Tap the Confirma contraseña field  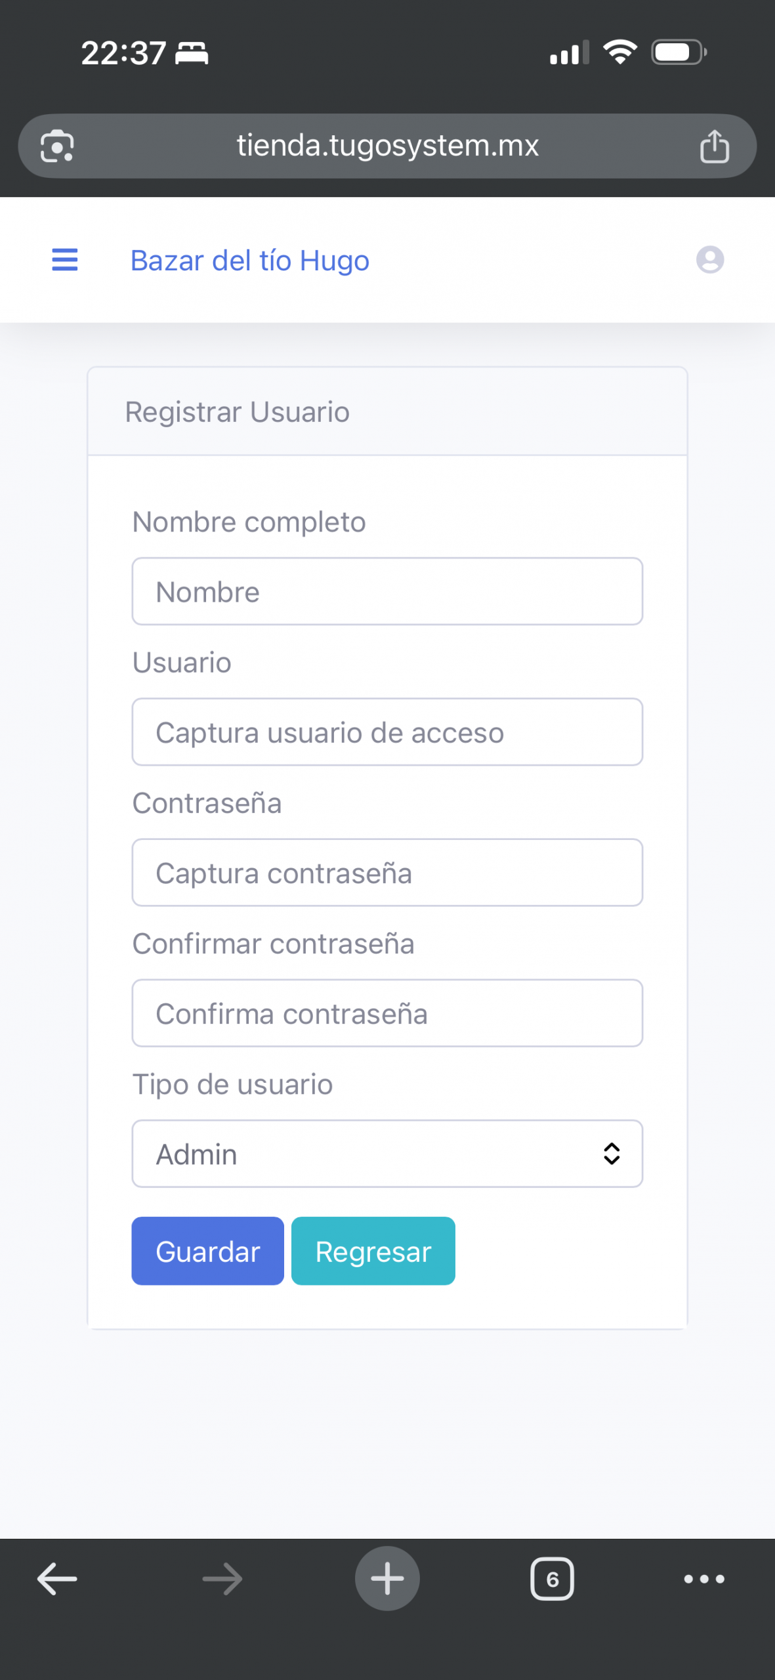(x=387, y=1013)
